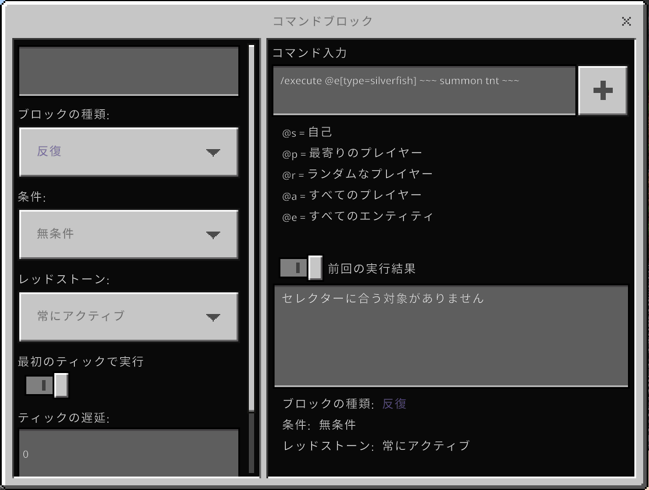Click the previous output result text box
Viewport: 649px width, 490px height.
coord(451,336)
